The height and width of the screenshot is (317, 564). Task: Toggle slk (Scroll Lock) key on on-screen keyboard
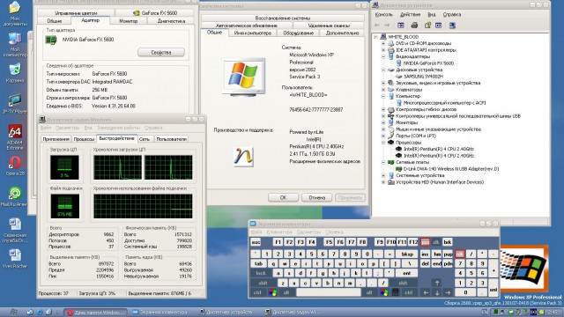tap(436, 242)
